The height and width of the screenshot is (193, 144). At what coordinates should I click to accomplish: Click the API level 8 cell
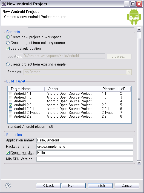pos(121,117)
